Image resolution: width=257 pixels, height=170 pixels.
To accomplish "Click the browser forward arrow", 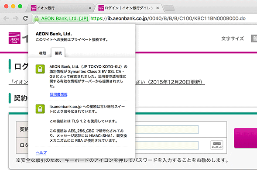I will pyautogui.click(x=16, y=18).
